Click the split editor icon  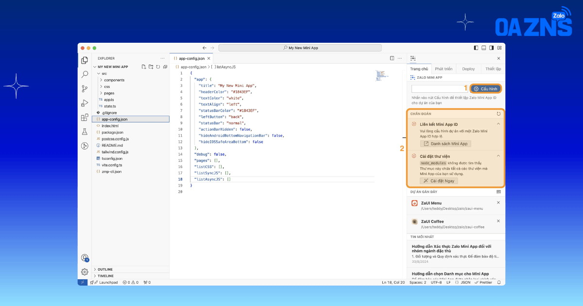tap(393, 58)
